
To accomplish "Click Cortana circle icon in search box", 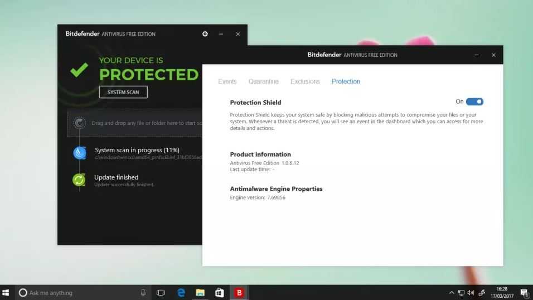I will [x=23, y=293].
